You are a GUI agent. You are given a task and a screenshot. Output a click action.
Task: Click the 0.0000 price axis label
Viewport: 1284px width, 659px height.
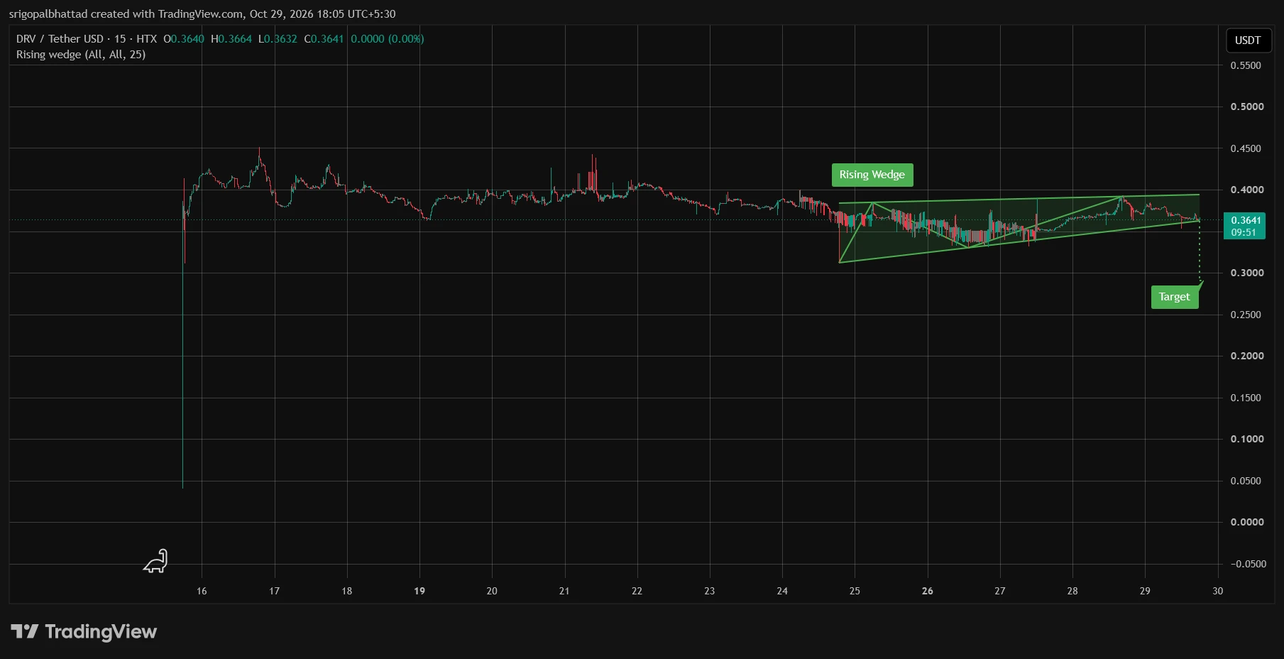coord(1246,522)
